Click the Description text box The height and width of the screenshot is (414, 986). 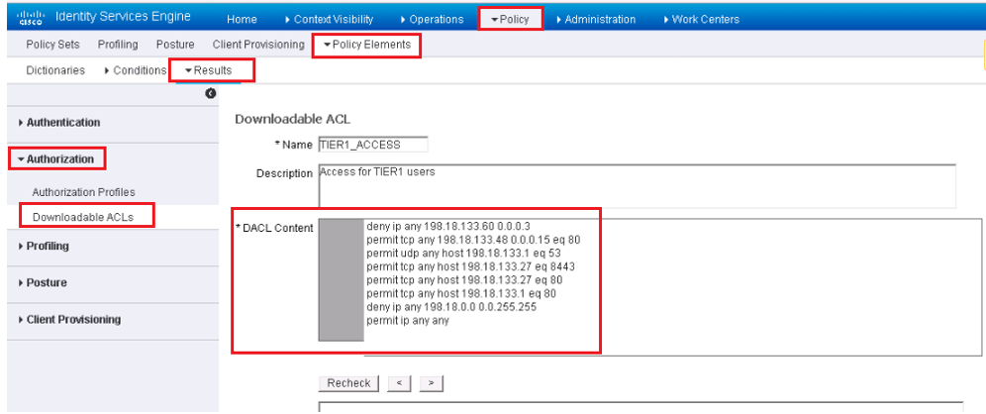pos(637,186)
